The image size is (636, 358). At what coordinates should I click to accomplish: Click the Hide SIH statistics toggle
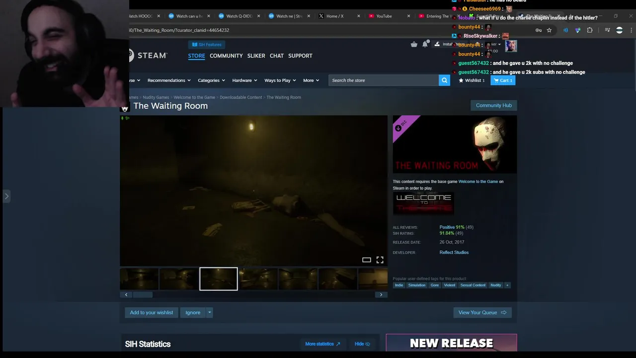[362, 344]
